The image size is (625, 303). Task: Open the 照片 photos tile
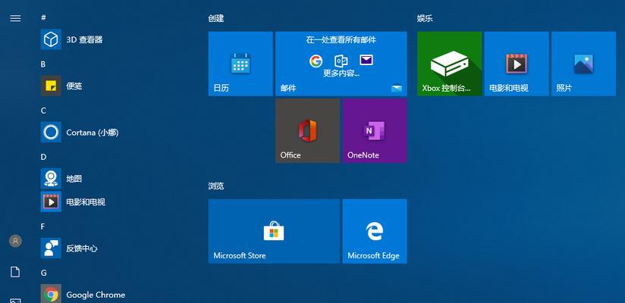pos(583,64)
